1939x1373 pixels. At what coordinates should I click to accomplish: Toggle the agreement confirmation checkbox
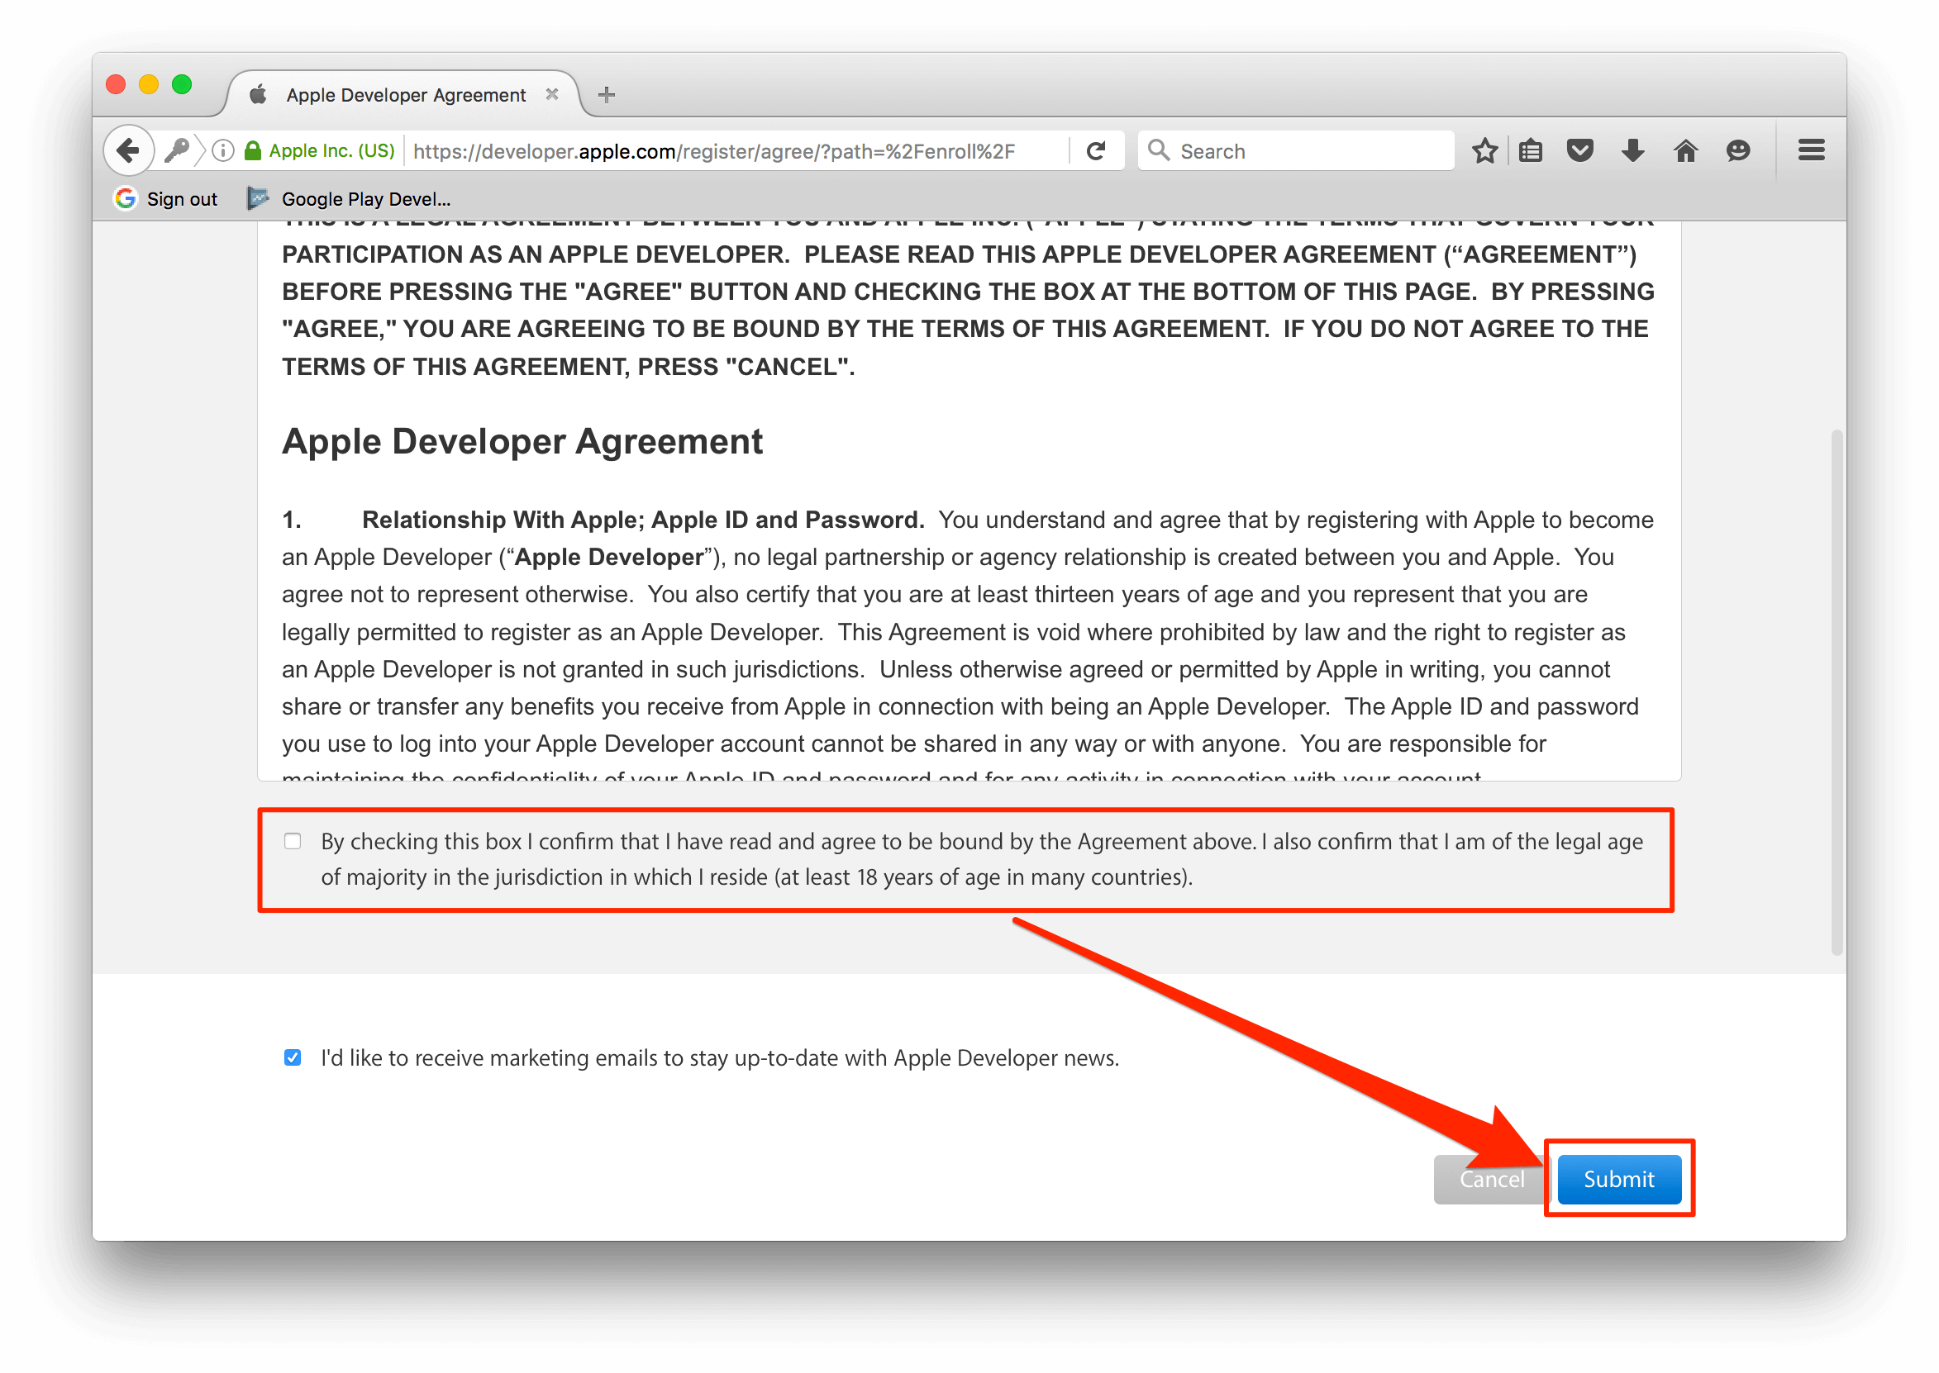click(x=293, y=841)
